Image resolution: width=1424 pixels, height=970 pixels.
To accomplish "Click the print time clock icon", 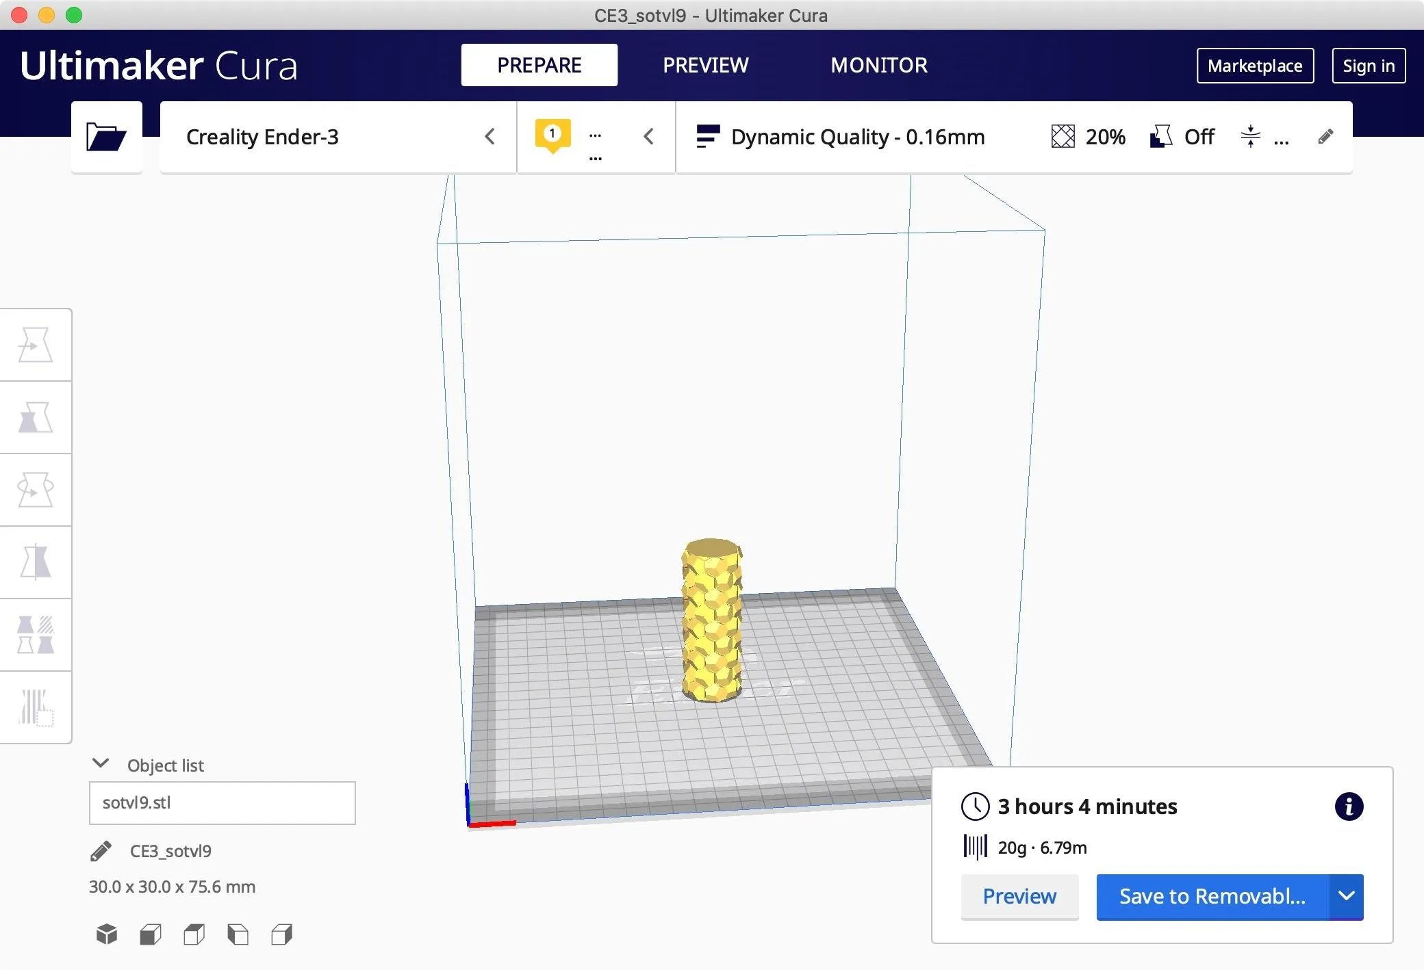I will pos(975,807).
